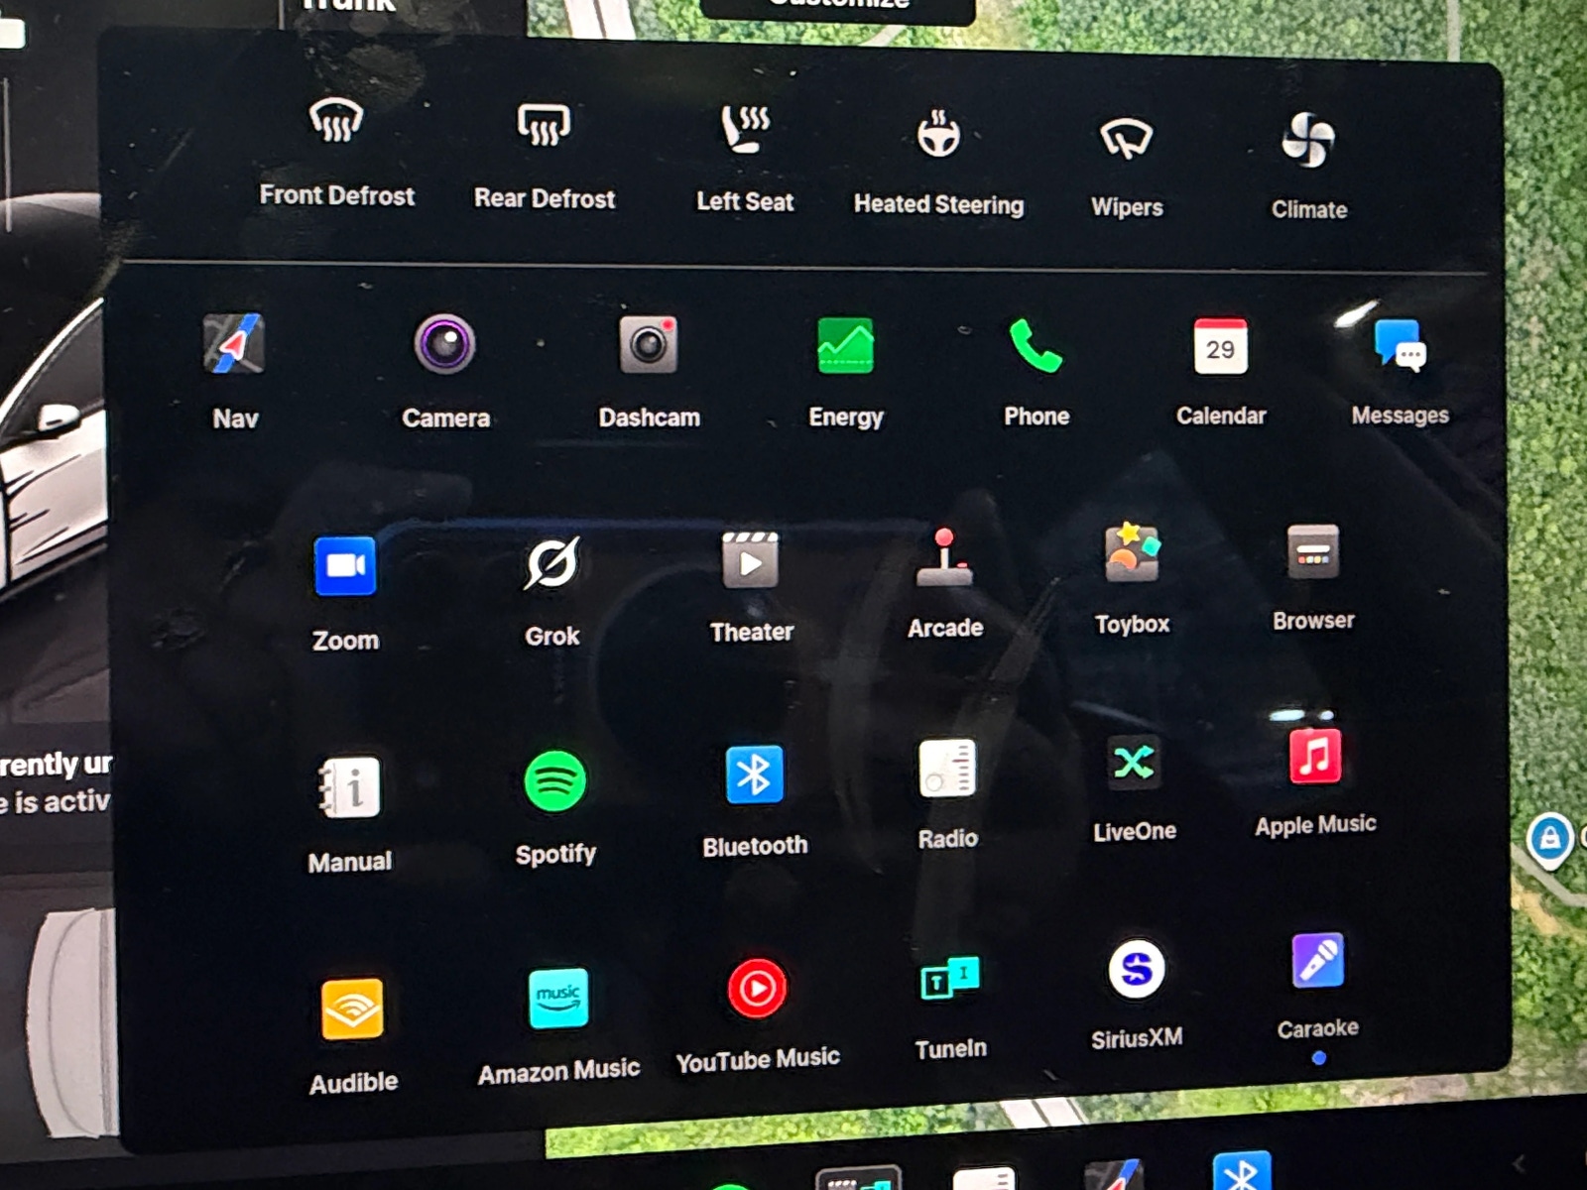Tap the Bluetooth icon in bottom dock
This screenshot has width=1587, height=1190.
coord(1241,1170)
